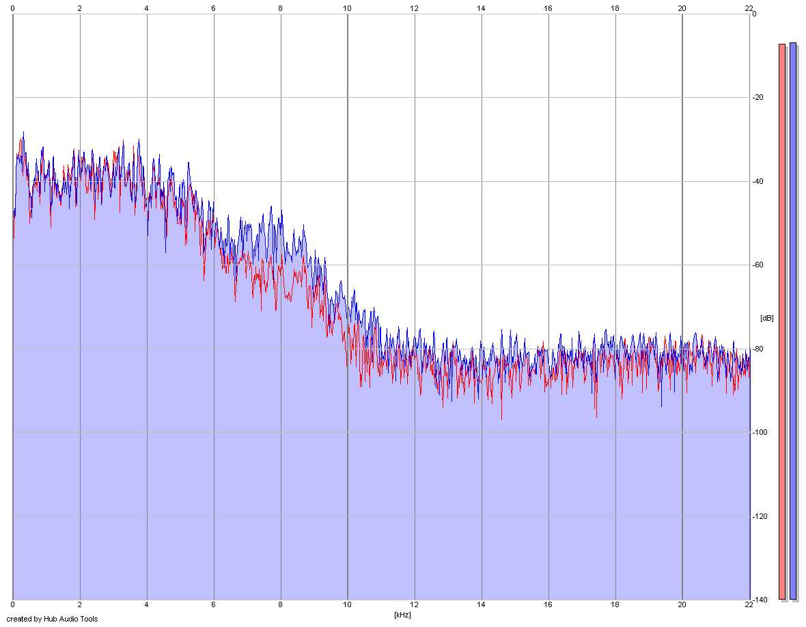Click the 'created by Hub Audio Tools' text

point(52,619)
